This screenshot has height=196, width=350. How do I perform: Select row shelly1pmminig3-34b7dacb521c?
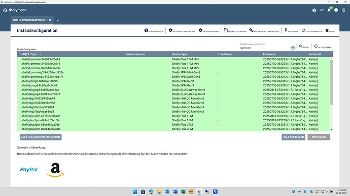pos(173,72)
